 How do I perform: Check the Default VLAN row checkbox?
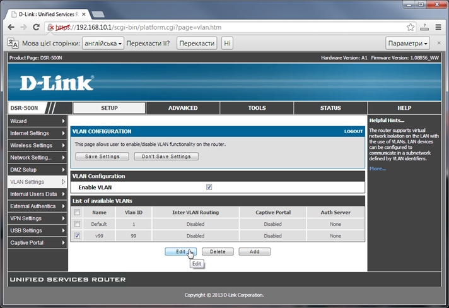(x=77, y=224)
